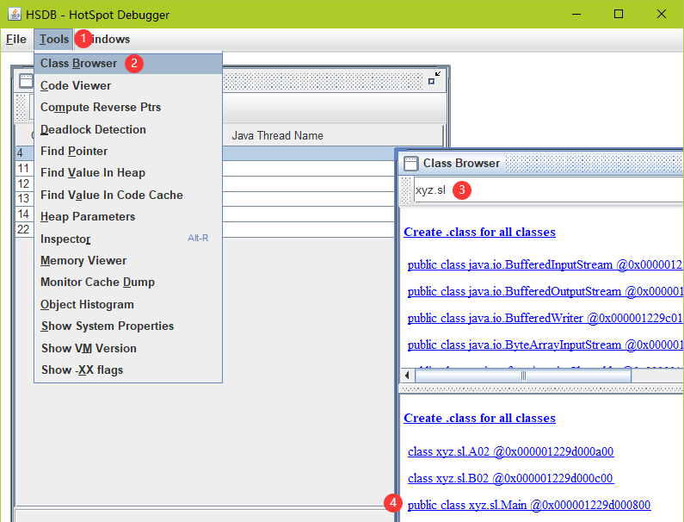Screen dimensions: 684x522
Task: Run Deadlock Detection from Tools menu
Action: (x=128, y=130)
